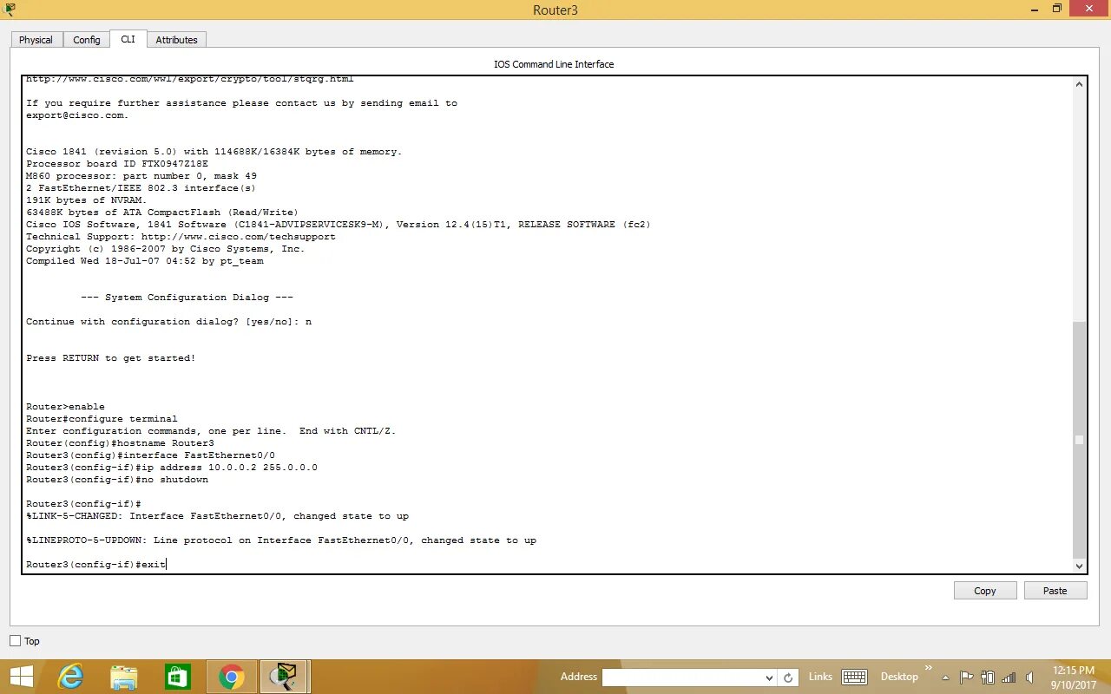Image resolution: width=1111 pixels, height=694 pixels.
Task: Open the Windows Start button
Action: (x=22, y=677)
